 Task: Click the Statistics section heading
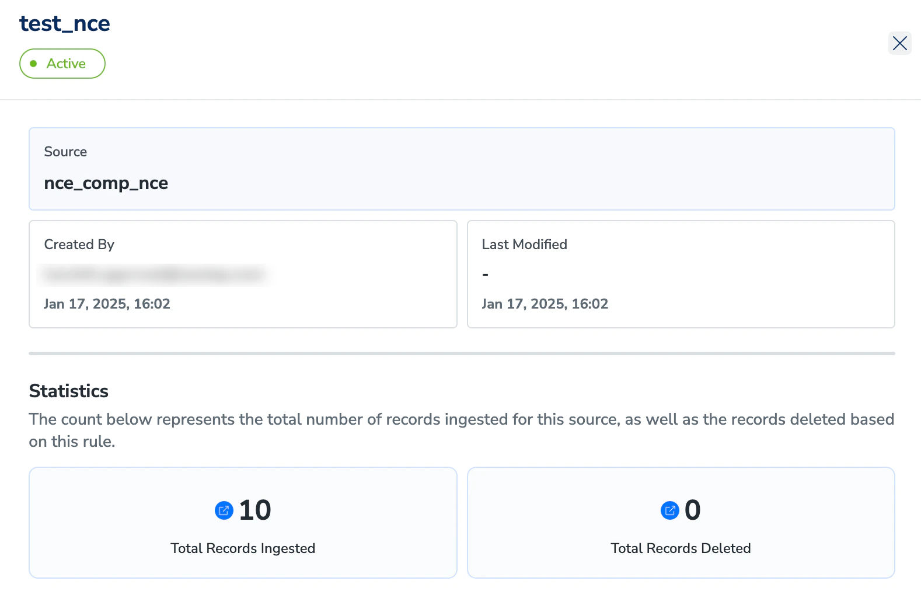(x=69, y=391)
